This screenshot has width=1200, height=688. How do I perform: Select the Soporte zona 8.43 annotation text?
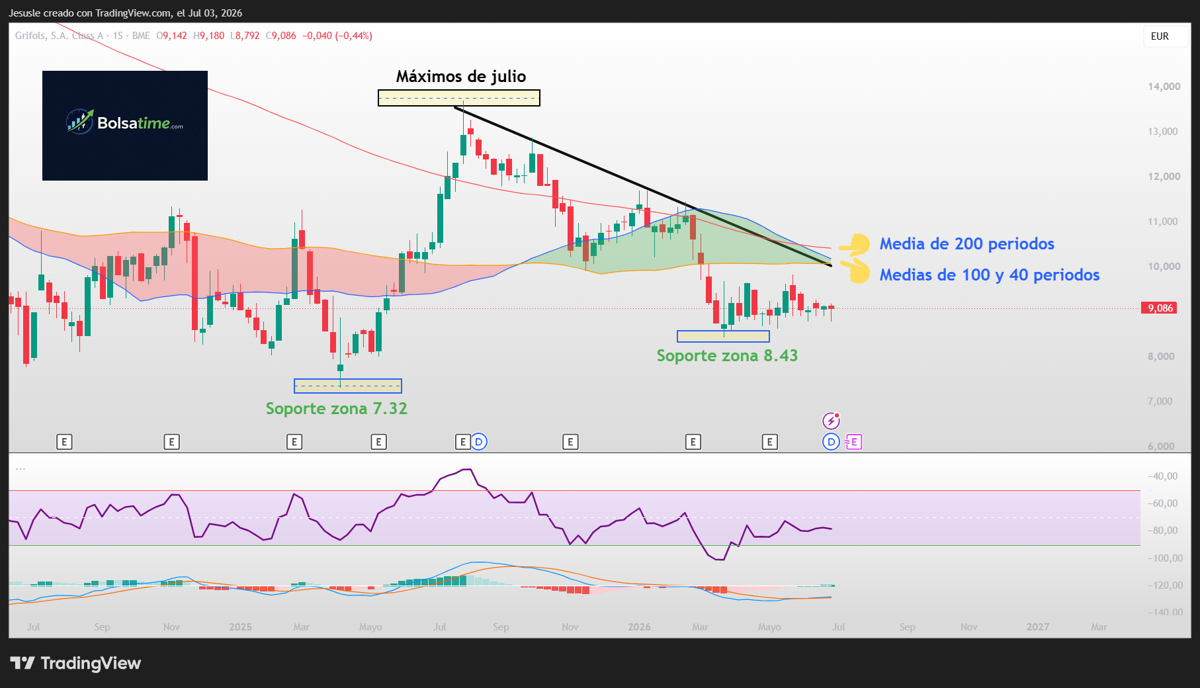[x=727, y=356]
